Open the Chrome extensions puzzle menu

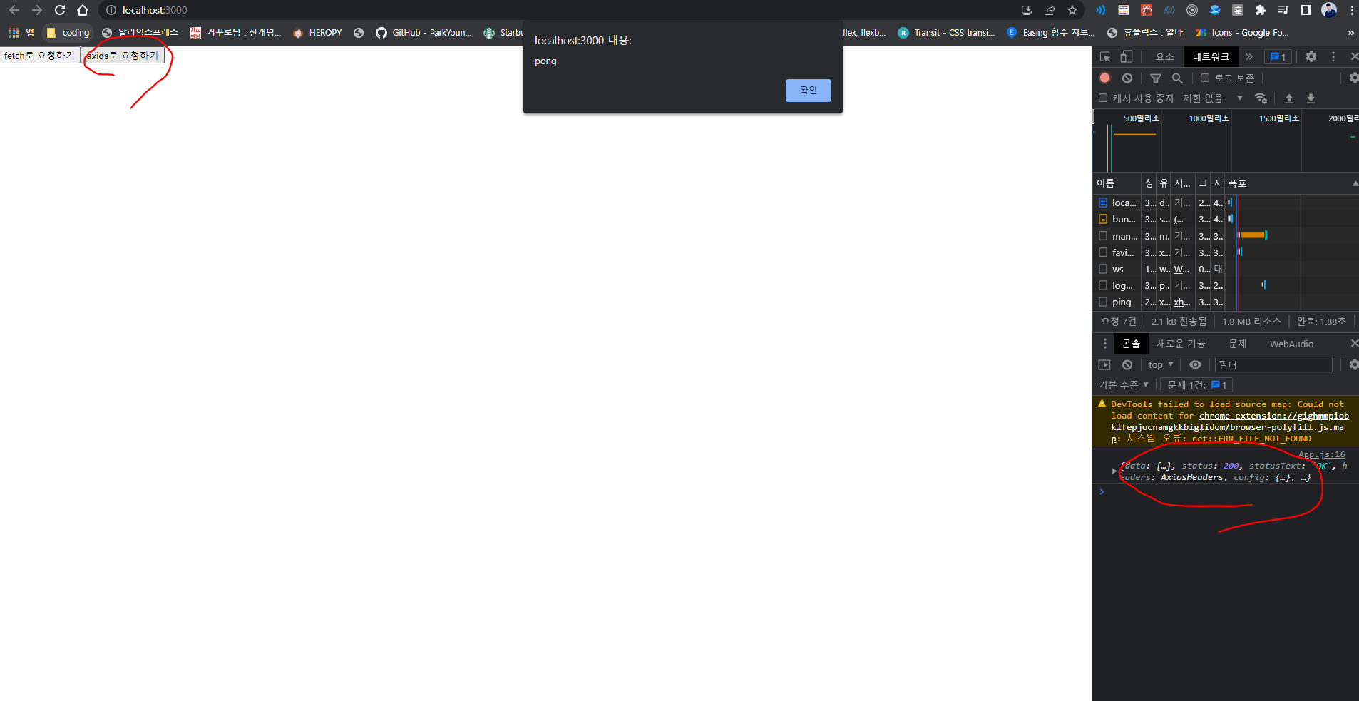1261,10
